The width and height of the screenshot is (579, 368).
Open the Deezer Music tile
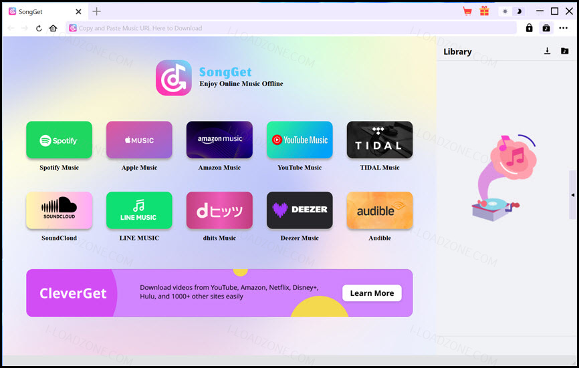pyautogui.click(x=300, y=210)
